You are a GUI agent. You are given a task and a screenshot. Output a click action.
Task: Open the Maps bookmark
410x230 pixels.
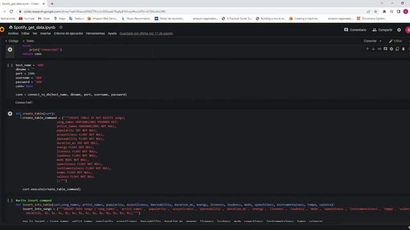tap(60, 19)
